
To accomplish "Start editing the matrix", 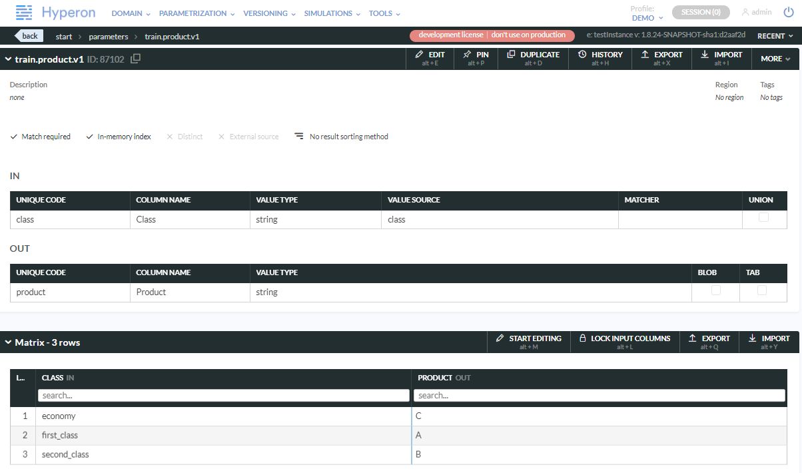I will click(528, 342).
